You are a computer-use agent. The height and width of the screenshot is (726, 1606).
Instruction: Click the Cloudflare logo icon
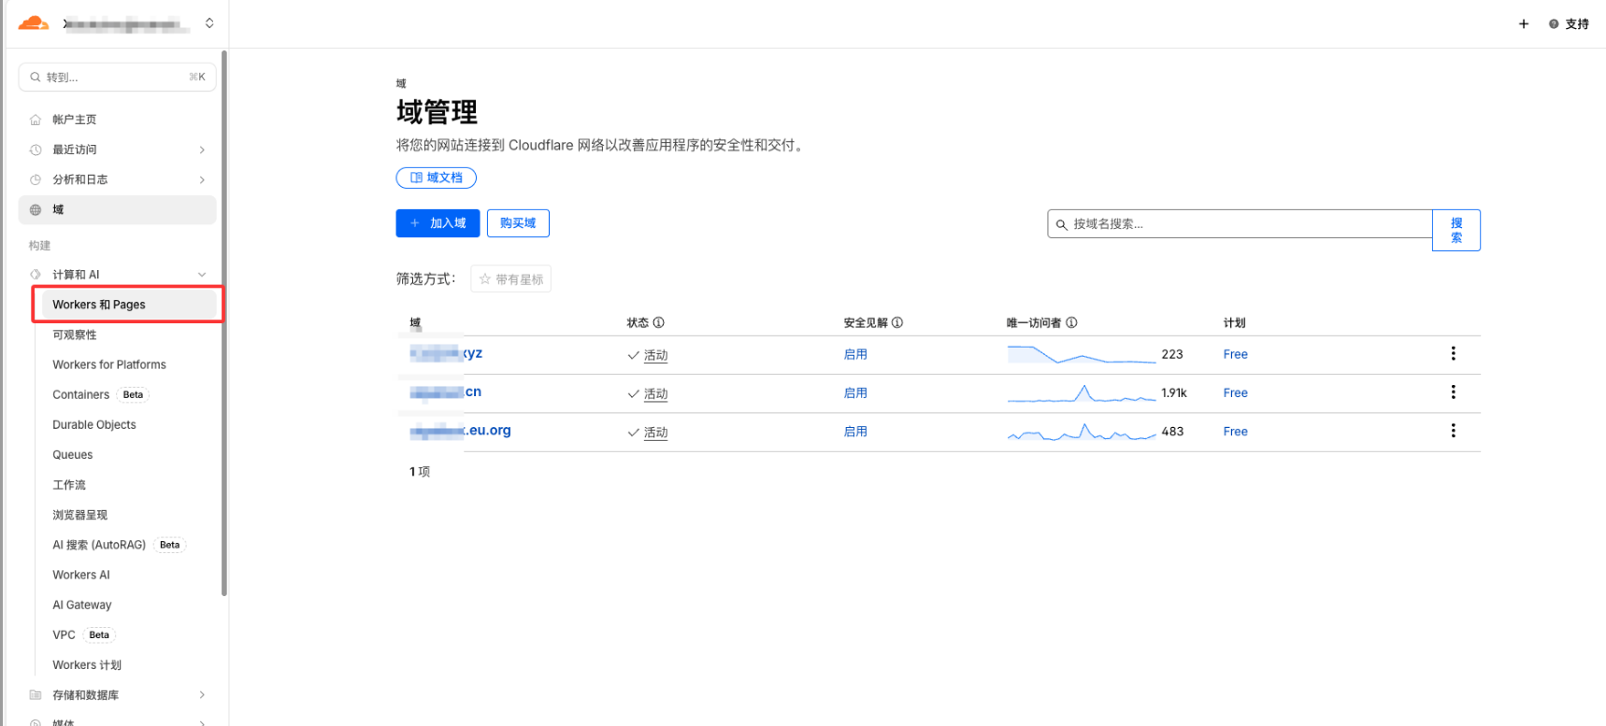[34, 23]
